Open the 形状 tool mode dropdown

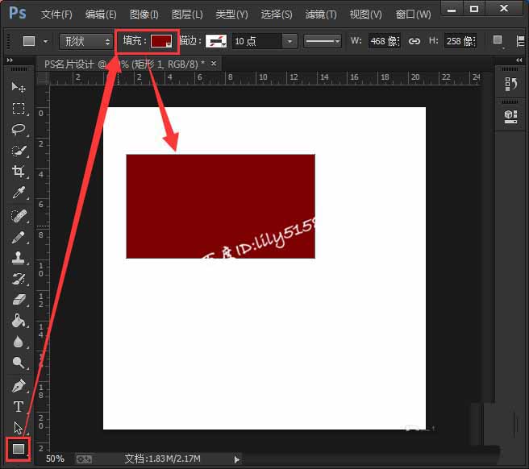pos(87,41)
